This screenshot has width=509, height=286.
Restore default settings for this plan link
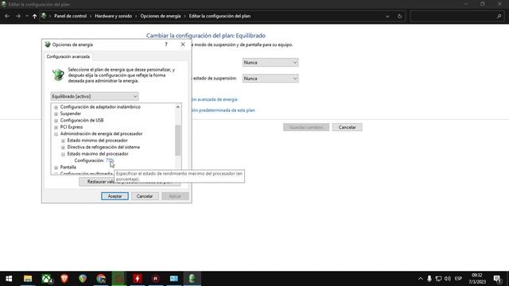pyautogui.click(x=223, y=110)
